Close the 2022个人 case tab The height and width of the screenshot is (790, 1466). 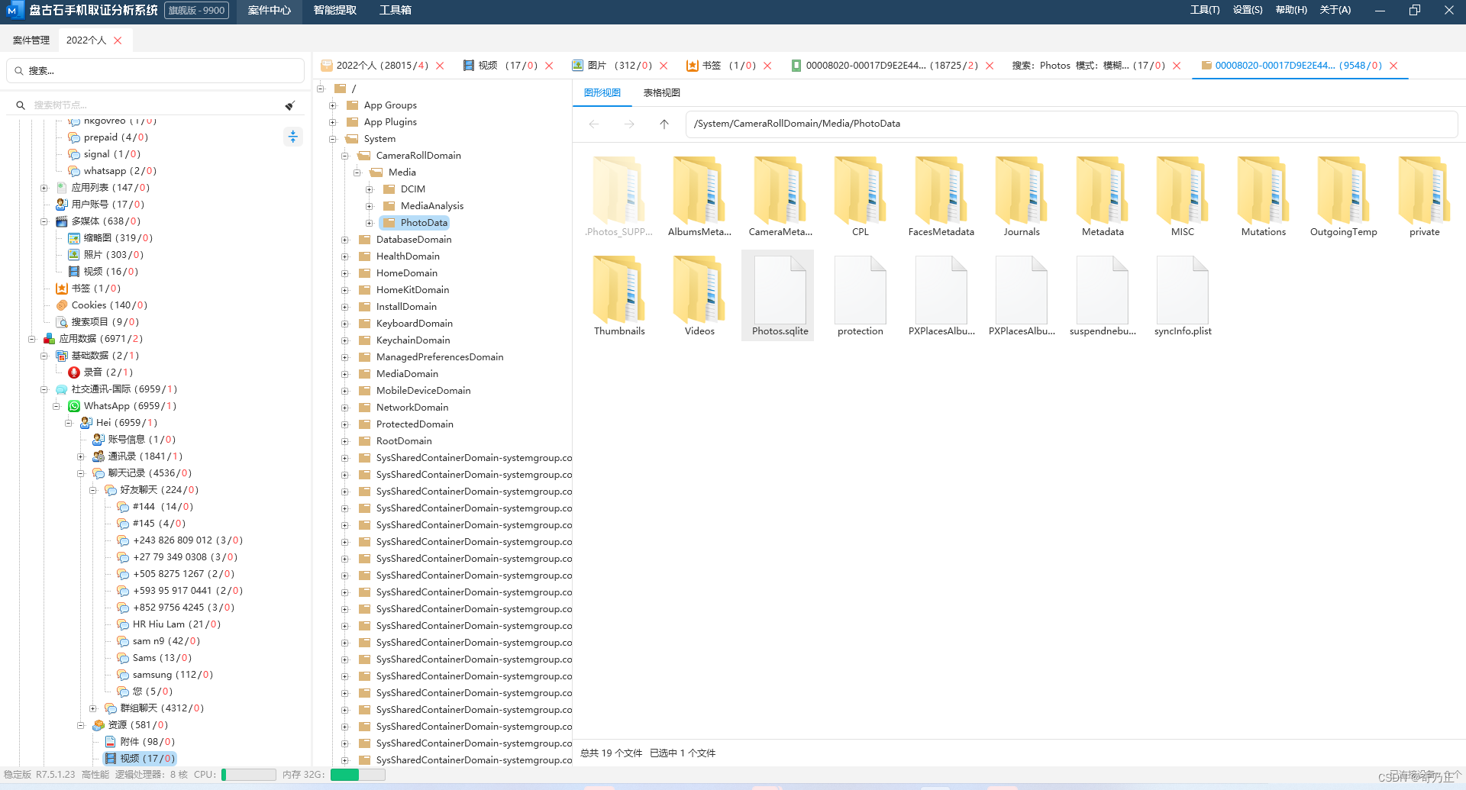[x=118, y=40]
